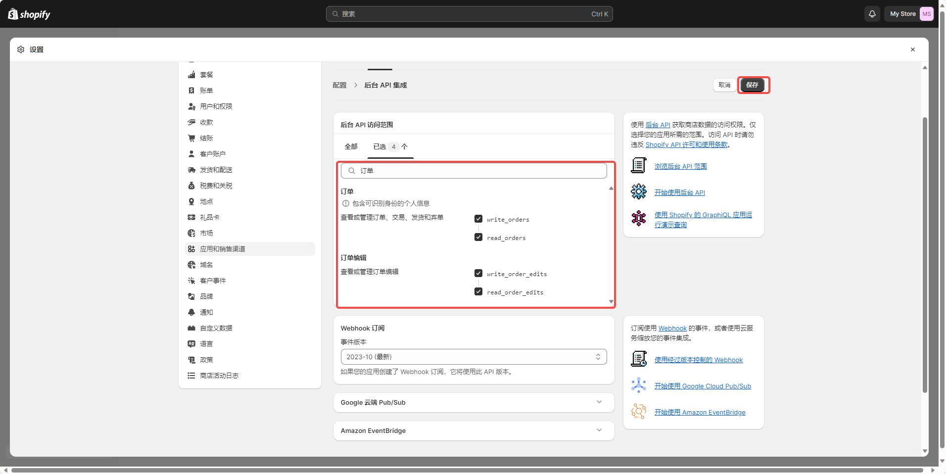Click the 发货和配送 truck icon
This screenshot has height=474, width=946.
(x=191, y=170)
